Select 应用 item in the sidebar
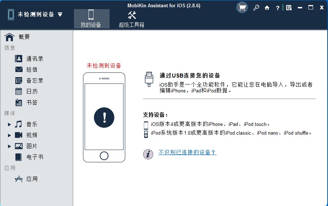 point(32,179)
